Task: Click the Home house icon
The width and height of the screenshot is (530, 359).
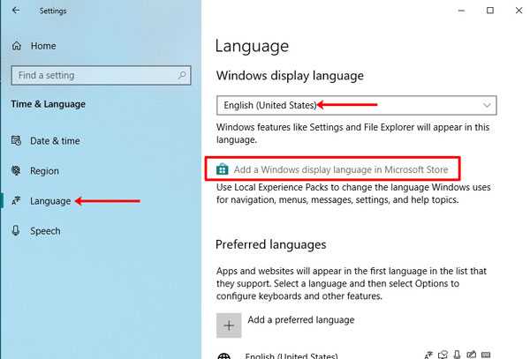Action: (17, 46)
